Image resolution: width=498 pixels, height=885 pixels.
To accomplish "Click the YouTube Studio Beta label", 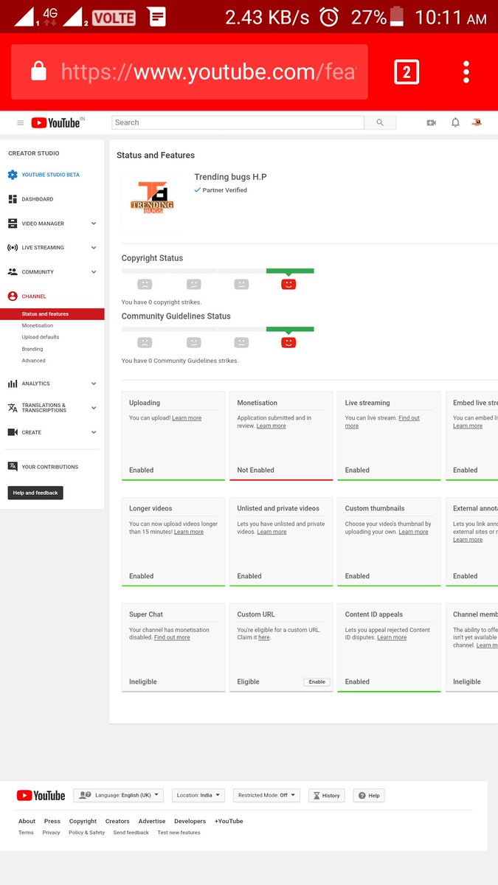I will click(50, 175).
